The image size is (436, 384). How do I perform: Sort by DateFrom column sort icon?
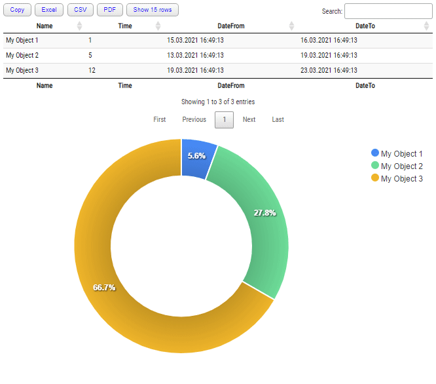pyautogui.click(x=292, y=26)
